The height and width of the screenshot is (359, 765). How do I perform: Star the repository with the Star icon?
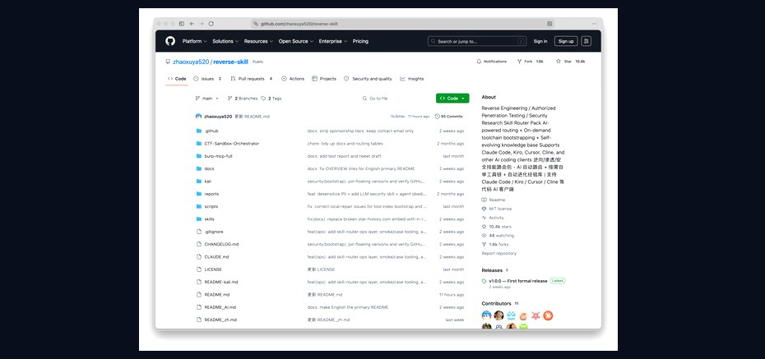(x=559, y=62)
